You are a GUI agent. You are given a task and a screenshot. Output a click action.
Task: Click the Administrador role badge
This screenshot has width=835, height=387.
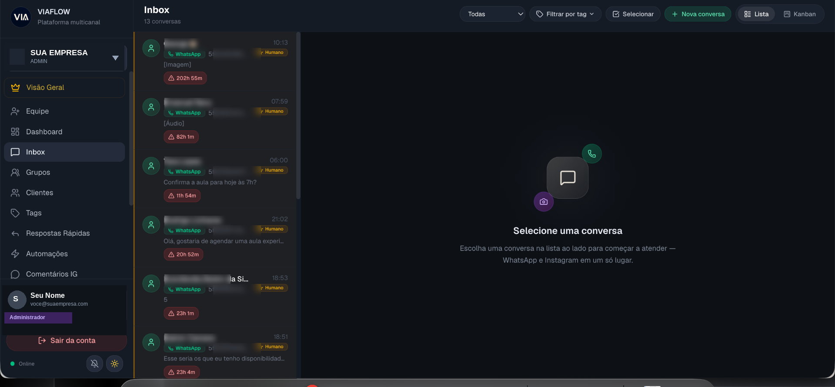tap(38, 317)
